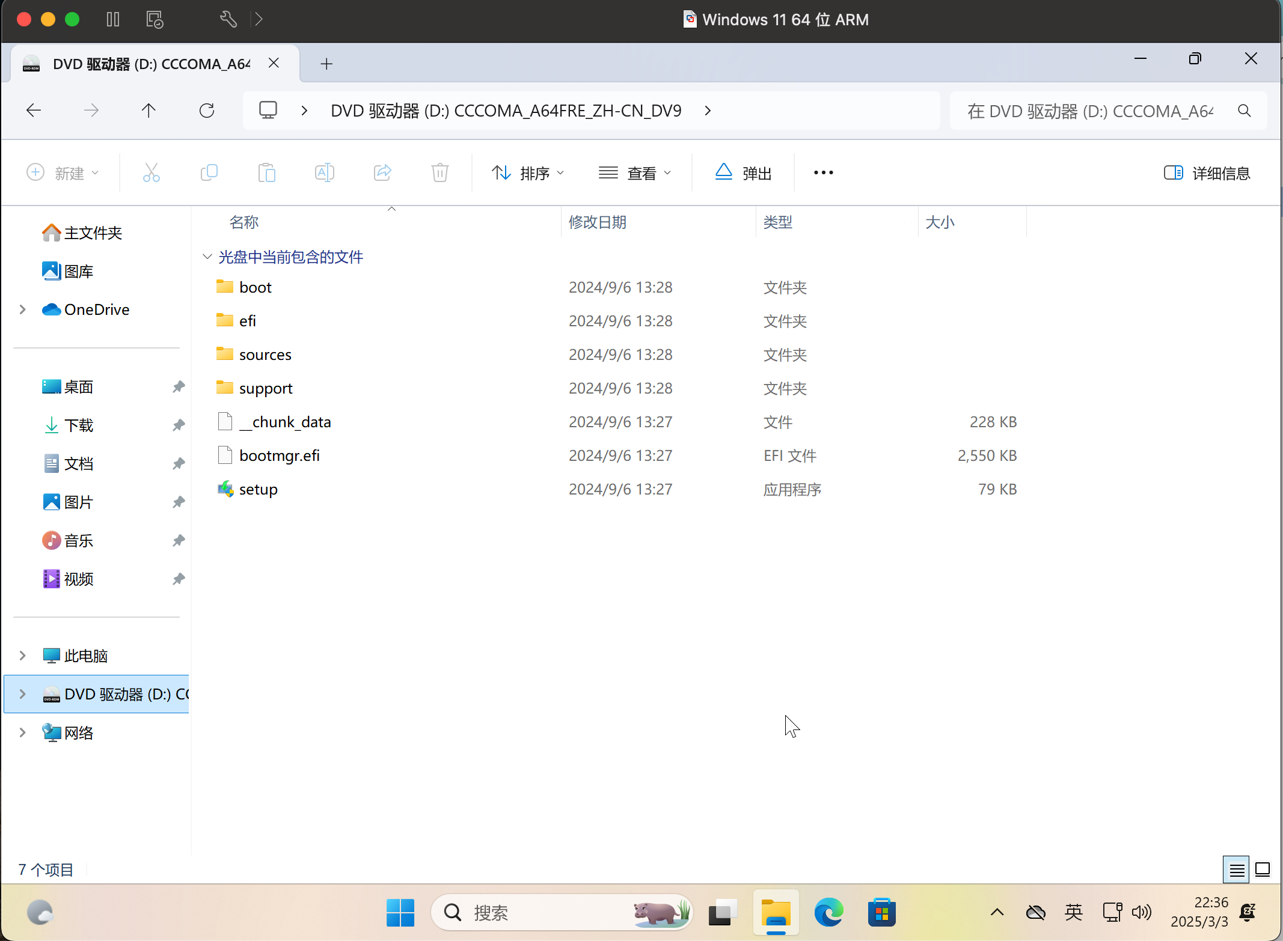Select the Downloads (下载) sidebar item

click(x=78, y=425)
